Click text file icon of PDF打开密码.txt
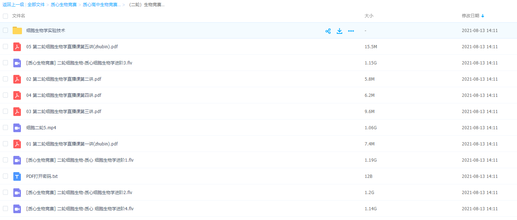 17,176
